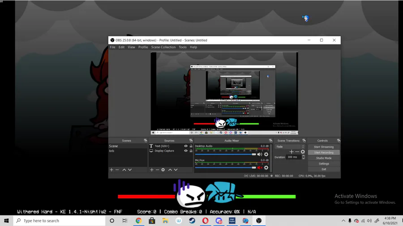Move source up in Sources panel
The image size is (403, 226).
click(170, 170)
